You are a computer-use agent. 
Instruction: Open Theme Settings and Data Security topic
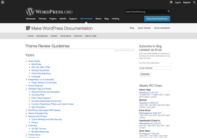[x=47, y=120]
